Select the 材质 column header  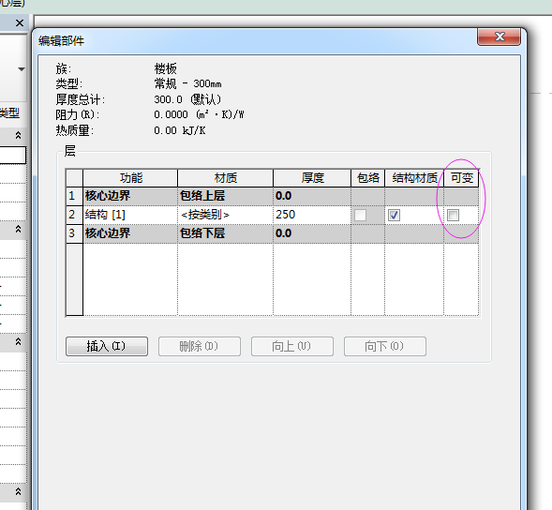click(225, 178)
